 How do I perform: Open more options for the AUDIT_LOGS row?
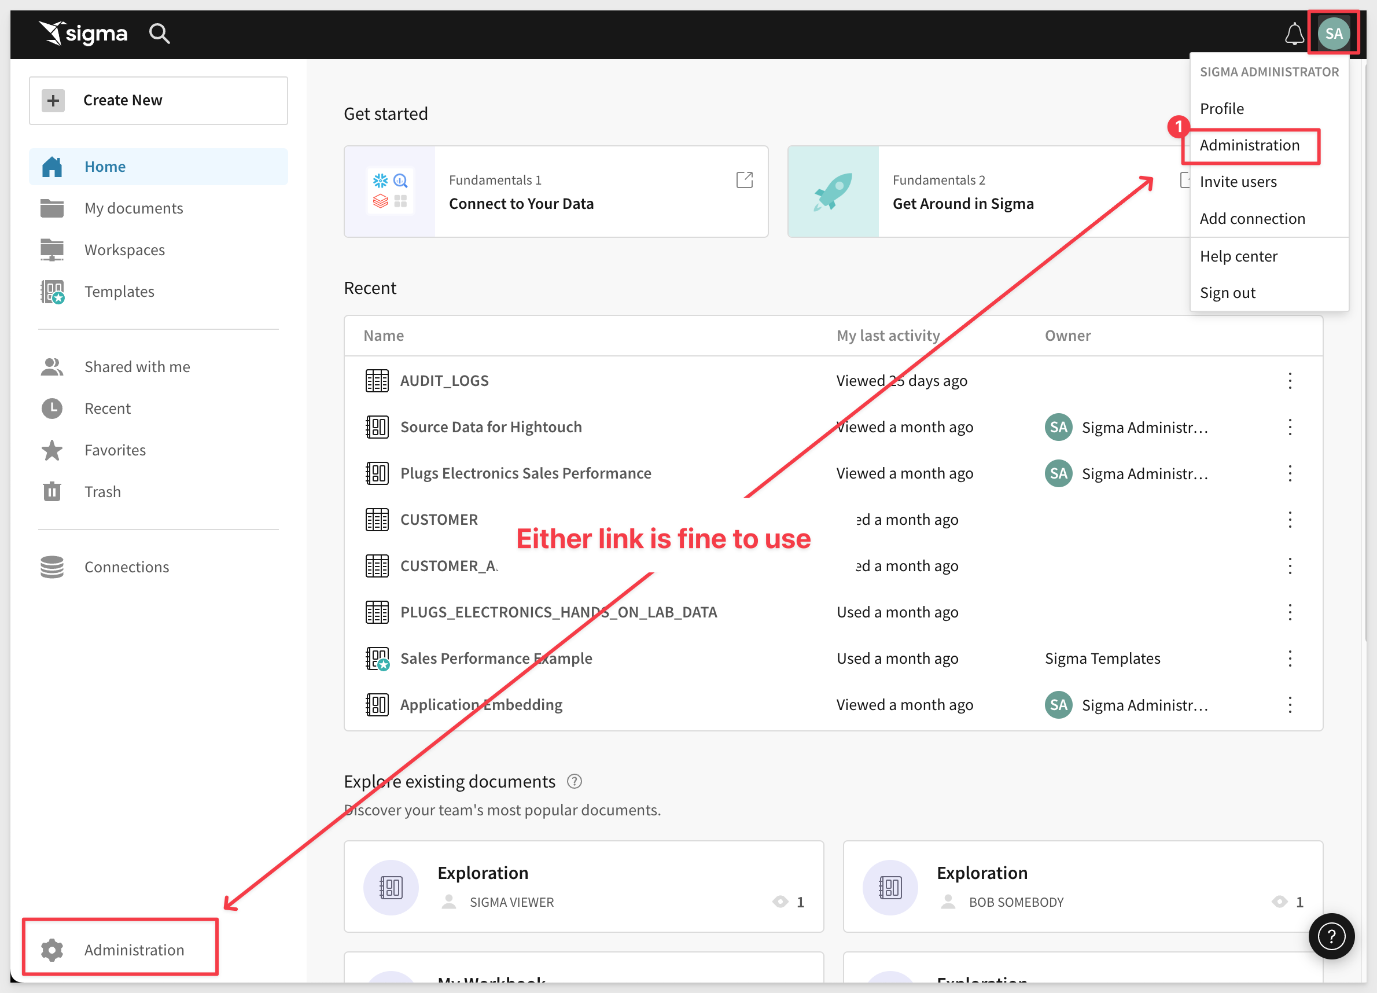pyautogui.click(x=1290, y=381)
